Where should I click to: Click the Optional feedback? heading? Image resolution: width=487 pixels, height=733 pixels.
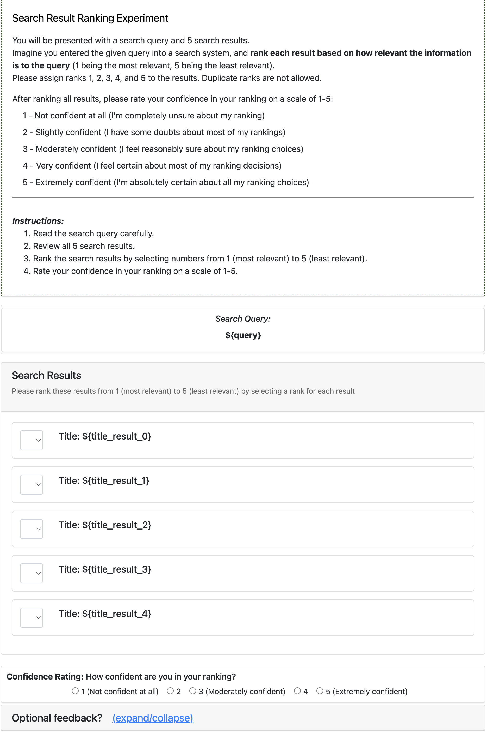pos(57,718)
